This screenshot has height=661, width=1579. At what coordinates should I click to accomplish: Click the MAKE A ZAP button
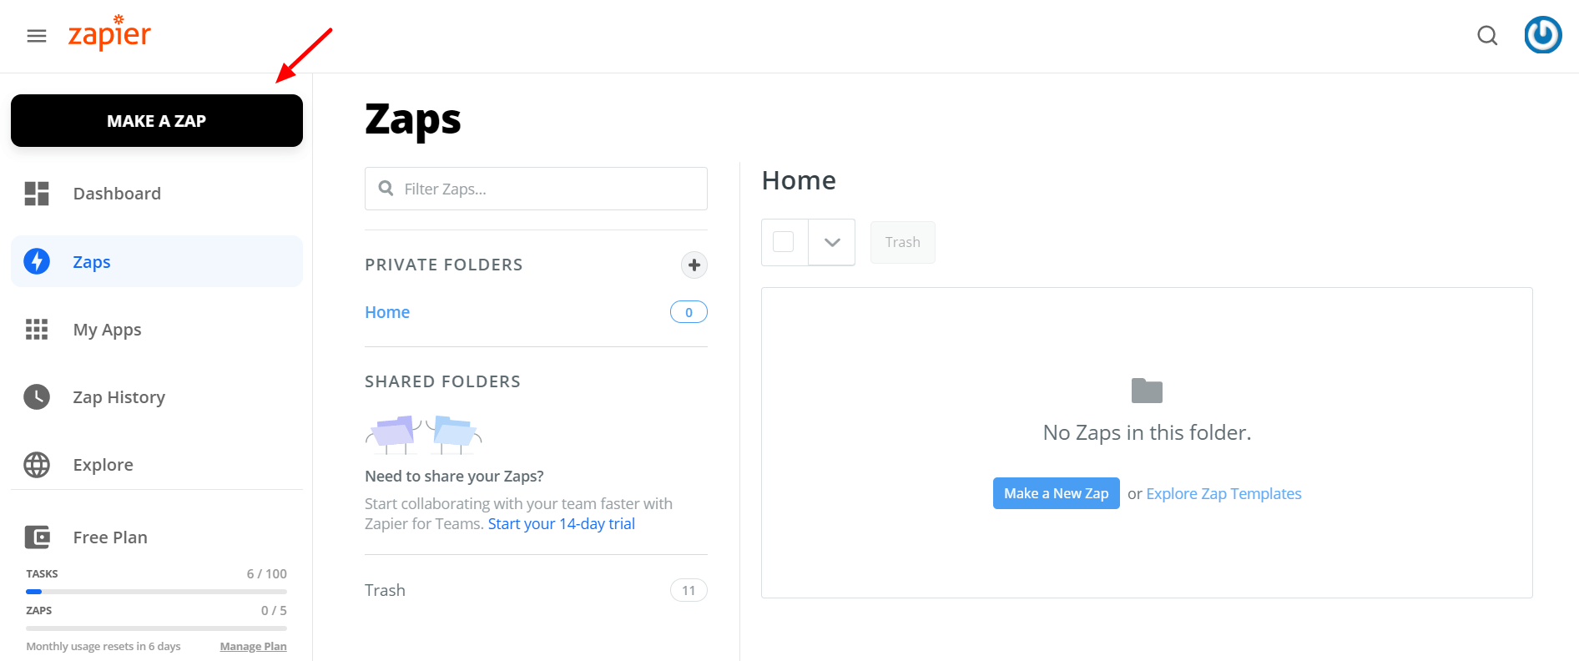click(x=157, y=121)
